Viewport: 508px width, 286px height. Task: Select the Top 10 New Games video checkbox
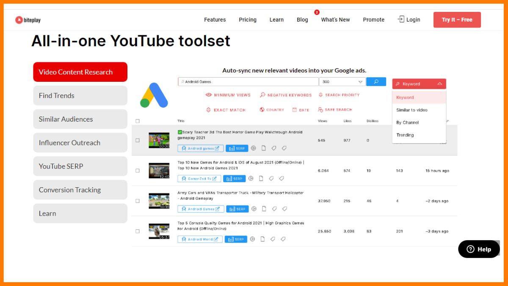(137, 171)
